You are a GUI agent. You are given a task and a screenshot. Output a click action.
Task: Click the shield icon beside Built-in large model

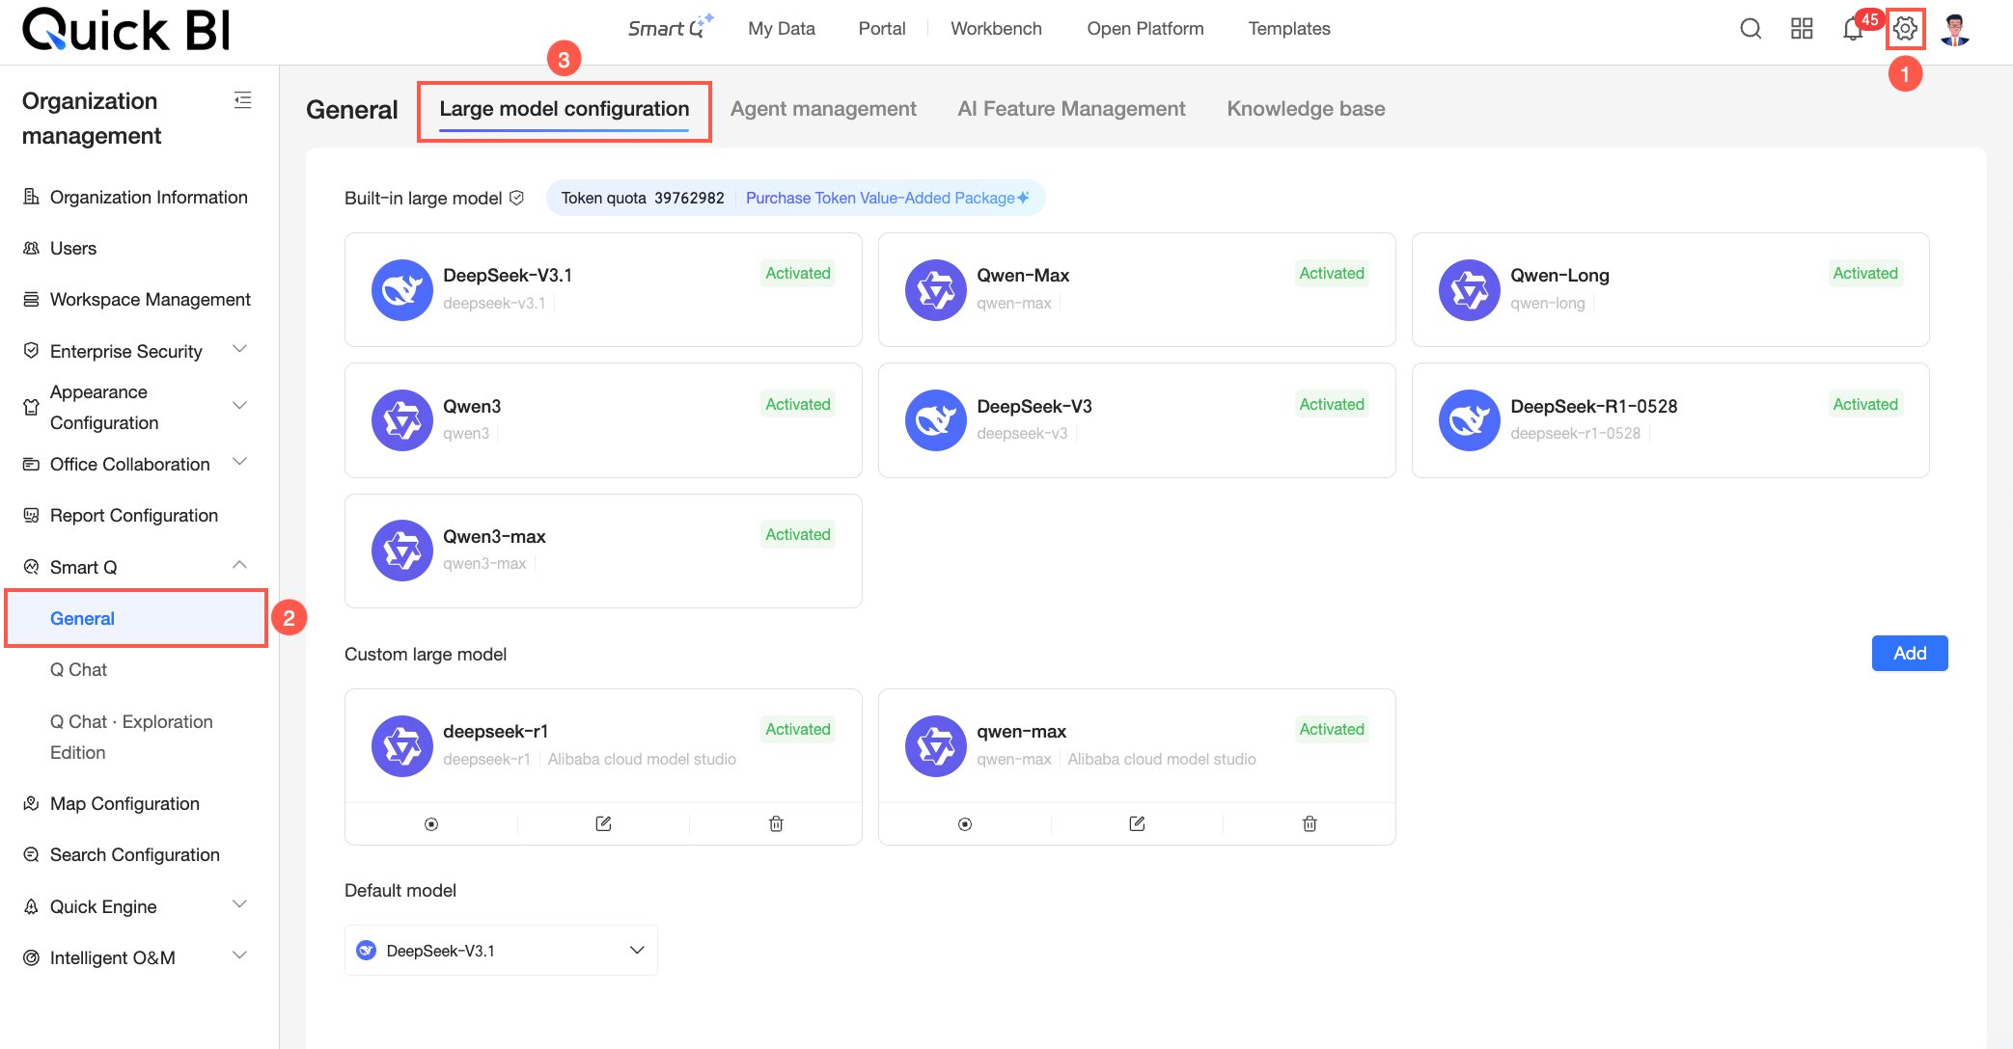pos(516,198)
